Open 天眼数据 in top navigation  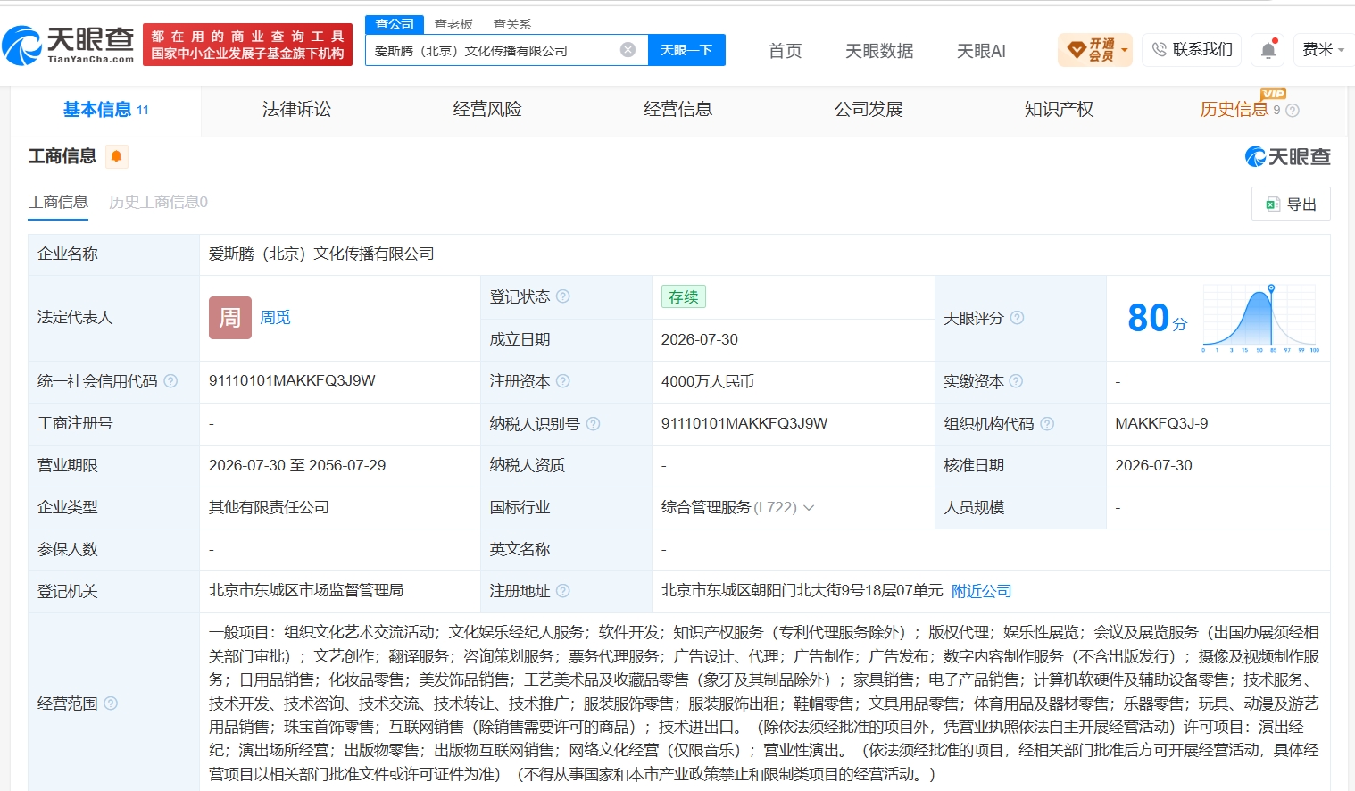pyautogui.click(x=879, y=51)
